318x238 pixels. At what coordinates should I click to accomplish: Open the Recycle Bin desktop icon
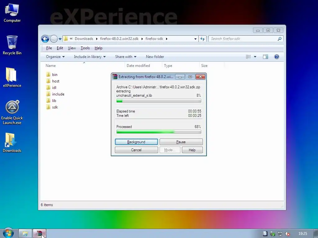click(x=12, y=45)
